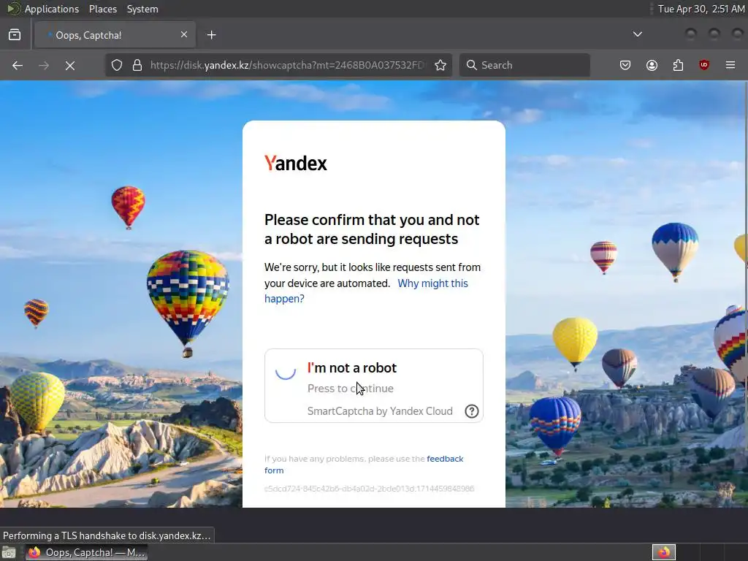
Task: Open the extensions puzzle icon
Action: point(678,65)
